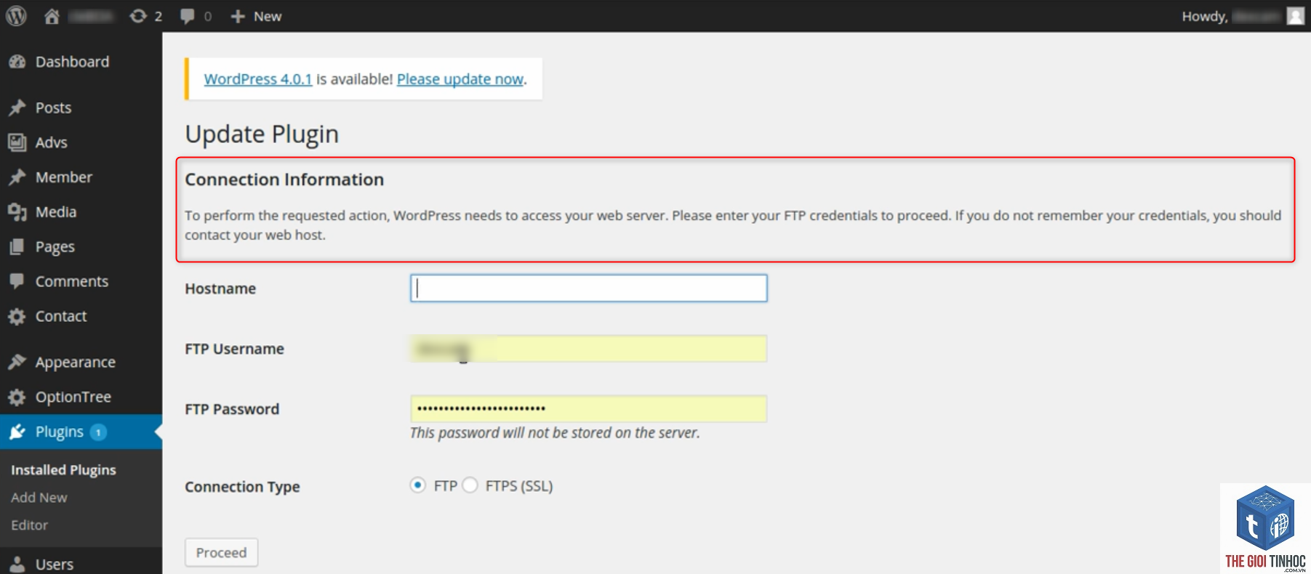Open plugin Editor submenu
The height and width of the screenshot is (574, 1311).
click(x=30, y=525)
